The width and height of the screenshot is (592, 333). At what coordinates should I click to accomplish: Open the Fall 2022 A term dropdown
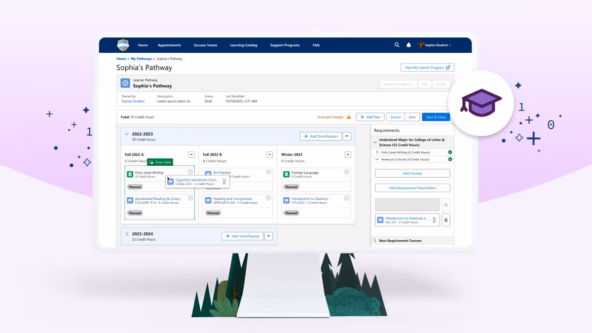(191, 154)
